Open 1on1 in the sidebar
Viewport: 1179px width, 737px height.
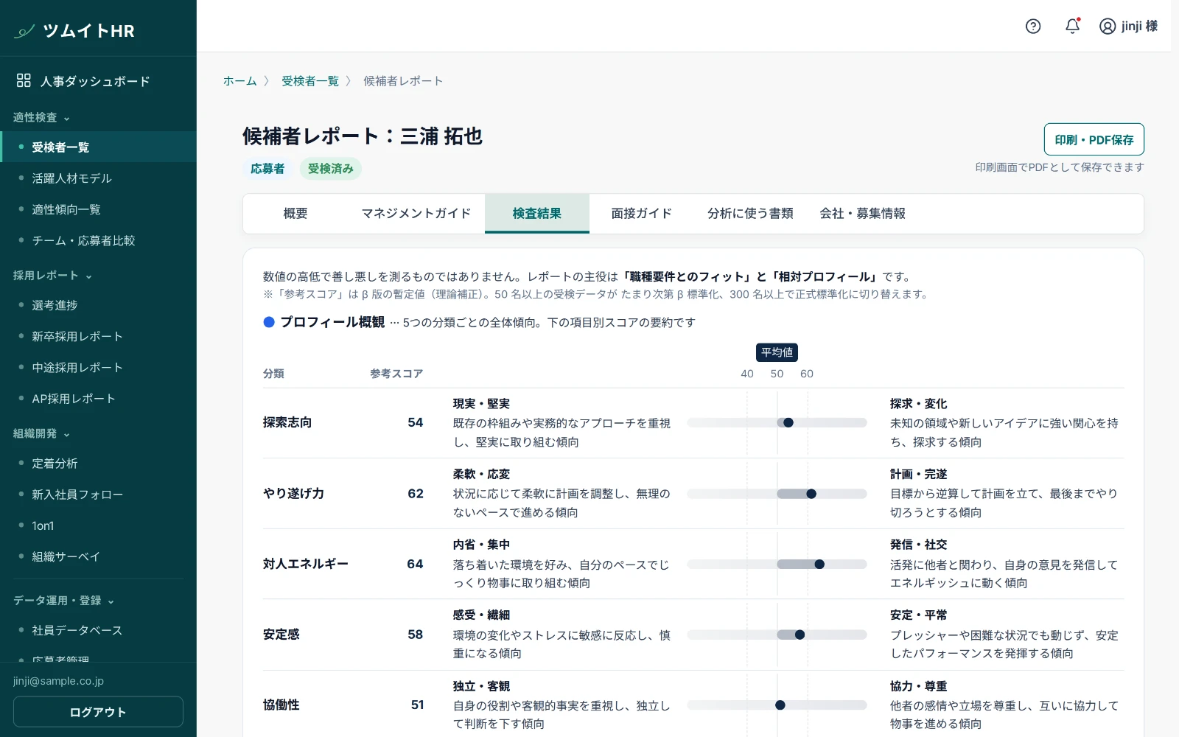pos(98,525)
